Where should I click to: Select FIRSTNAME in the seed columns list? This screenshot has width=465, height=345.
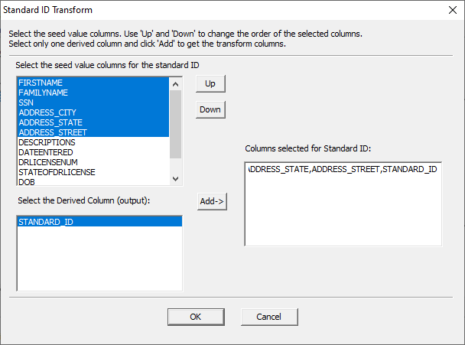(x=93, y=83)
